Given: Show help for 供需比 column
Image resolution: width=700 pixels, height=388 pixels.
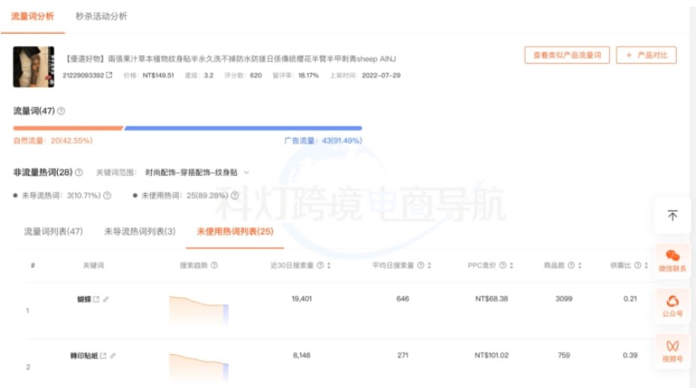Looking at the screenshot, I should point(637,265).
